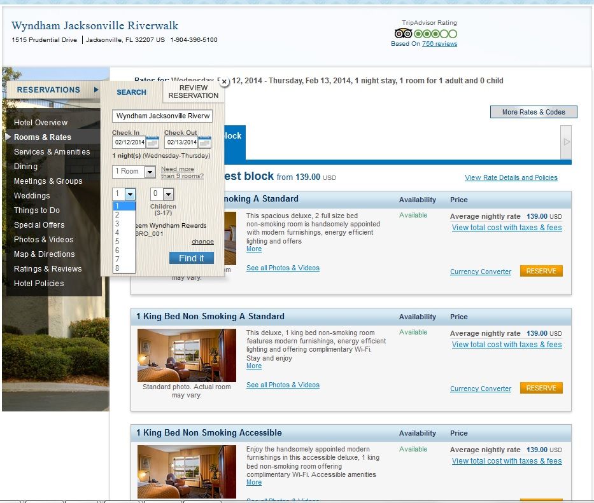Open the Children count dropdown
The width and height of the screenshot is (594, 503).
coord(162,194)
